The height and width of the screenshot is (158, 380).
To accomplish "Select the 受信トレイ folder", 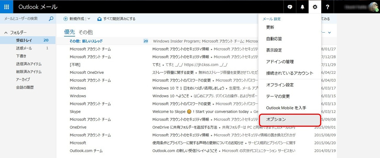I will [x=28, y=40].
